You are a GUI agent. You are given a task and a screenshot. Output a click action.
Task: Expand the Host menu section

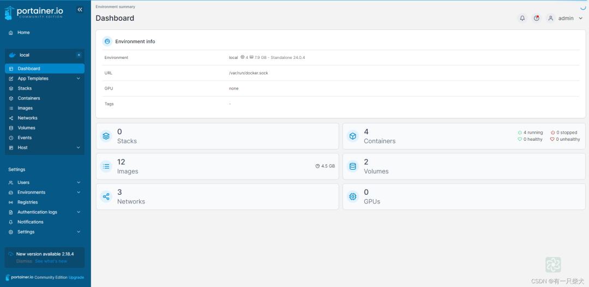[x=78, y=148]
